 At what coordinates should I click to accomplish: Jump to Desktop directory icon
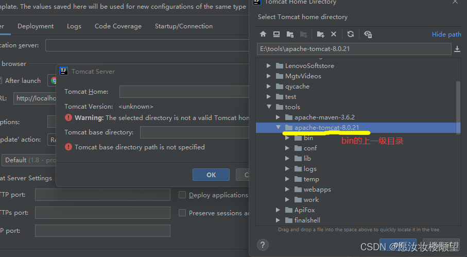pyautogui.click(x=276, y=34)
